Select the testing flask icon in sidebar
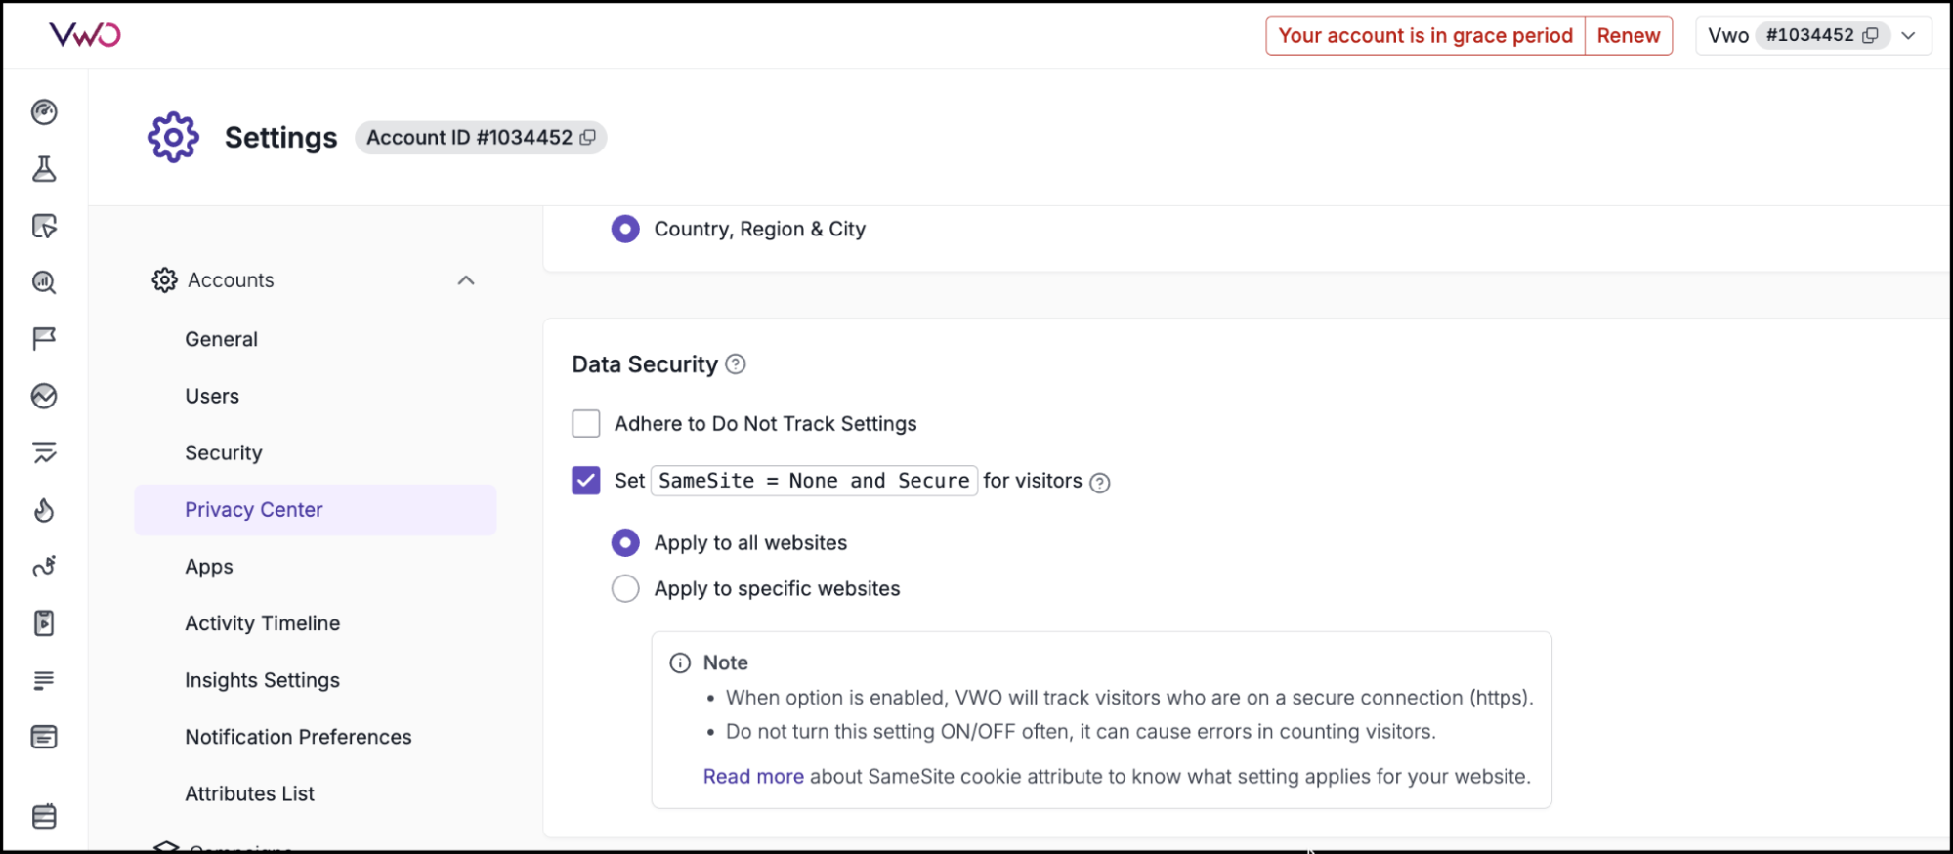The image size is (1953, 854). click(44, 168)
